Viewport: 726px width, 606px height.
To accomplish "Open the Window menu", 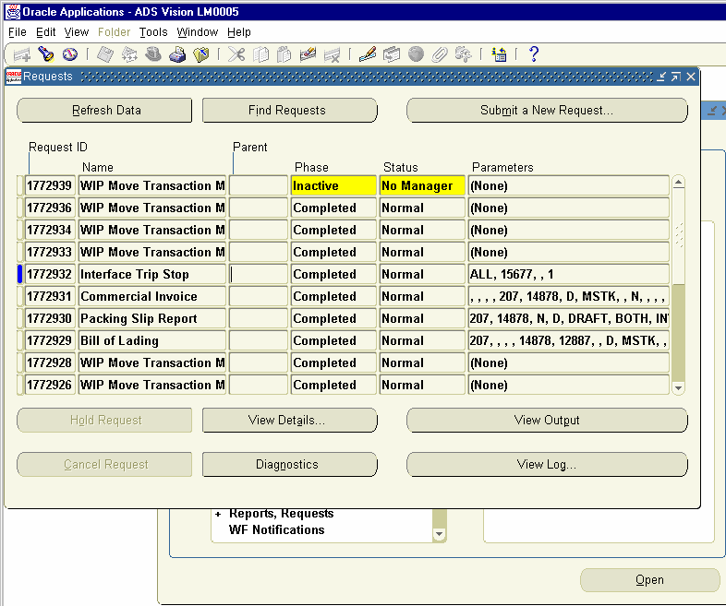I will pyautogui.click(x=198, y=32).
